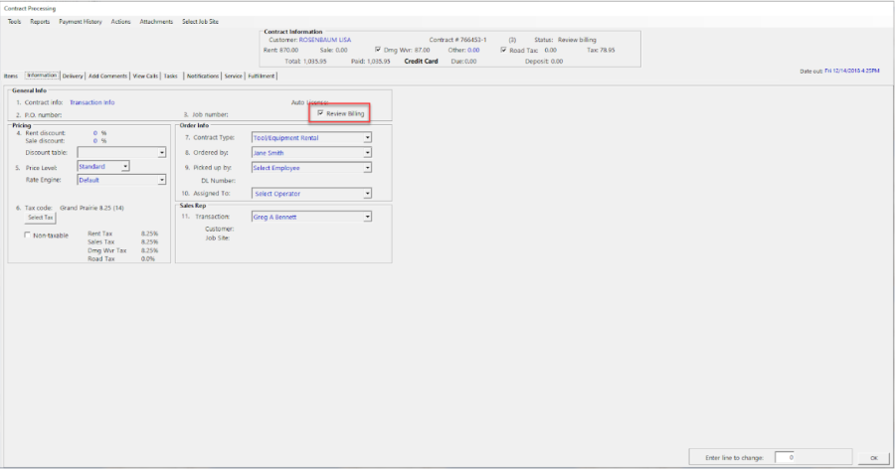Open the Fulfillment tab
This screenshot has width=896, height=469.
tap(262, 76)
